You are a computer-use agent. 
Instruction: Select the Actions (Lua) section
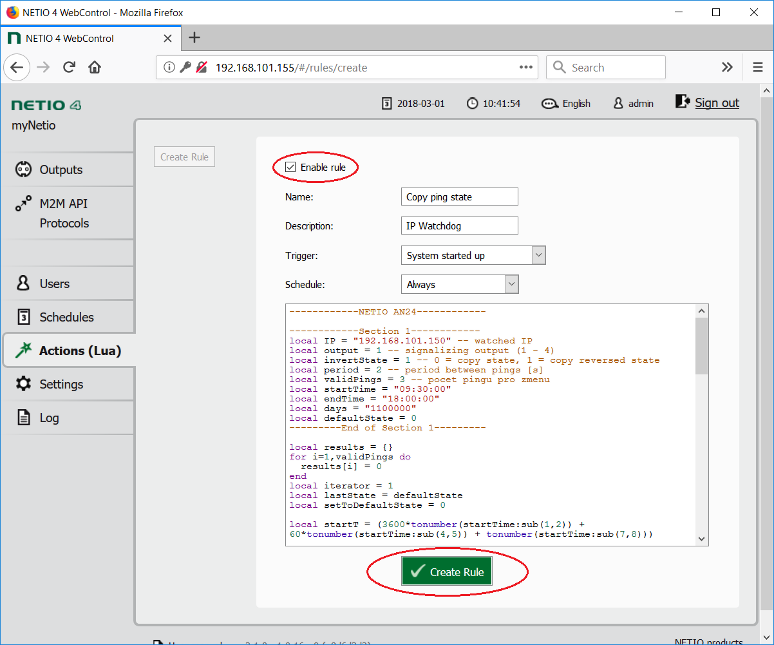tap(68, 351)
